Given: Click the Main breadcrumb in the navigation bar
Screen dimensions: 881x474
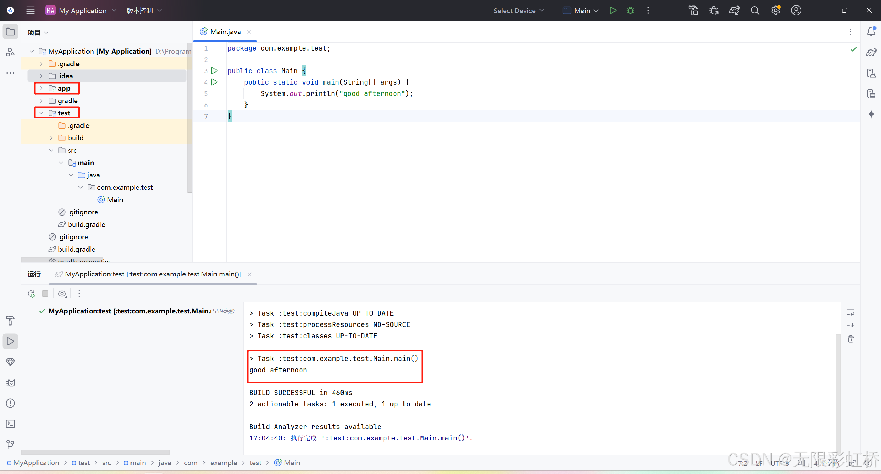Looking at the screenshot, I should coord(292,463).
